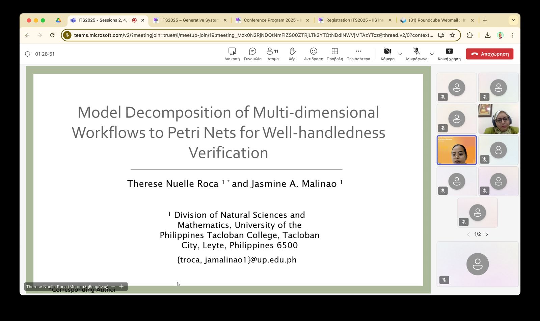Zoom out shared content minus button
The width and height of the screenshot is (540, 321).
point(113,287)
